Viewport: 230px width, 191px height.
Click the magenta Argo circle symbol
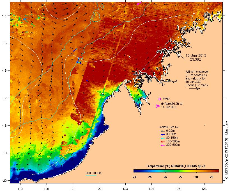click(x=160, y=99)
